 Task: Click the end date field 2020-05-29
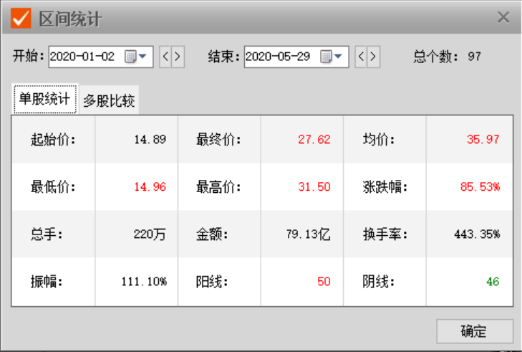click(x=279, y=57)
